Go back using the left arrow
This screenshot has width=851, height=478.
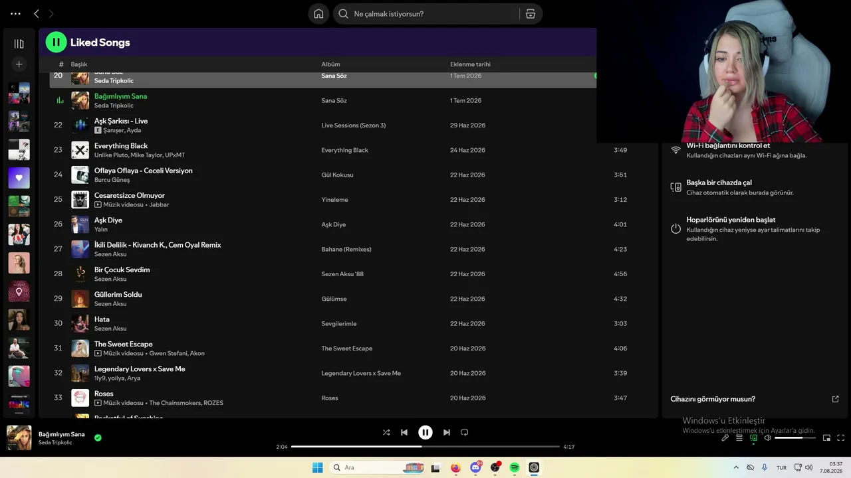click(x=37, y=13)
